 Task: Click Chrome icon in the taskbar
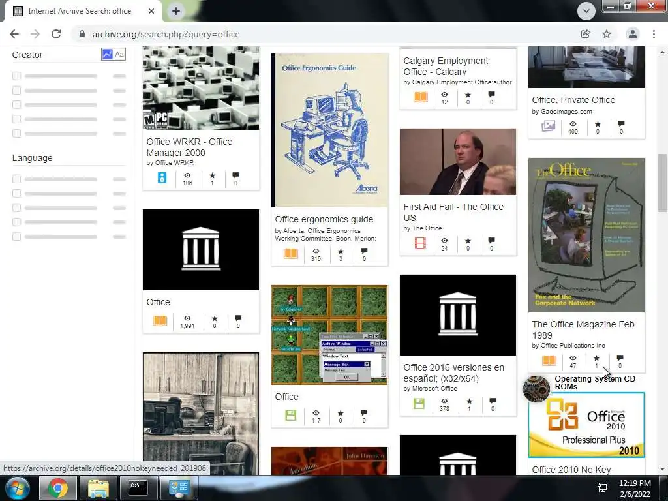click(58, 488)
